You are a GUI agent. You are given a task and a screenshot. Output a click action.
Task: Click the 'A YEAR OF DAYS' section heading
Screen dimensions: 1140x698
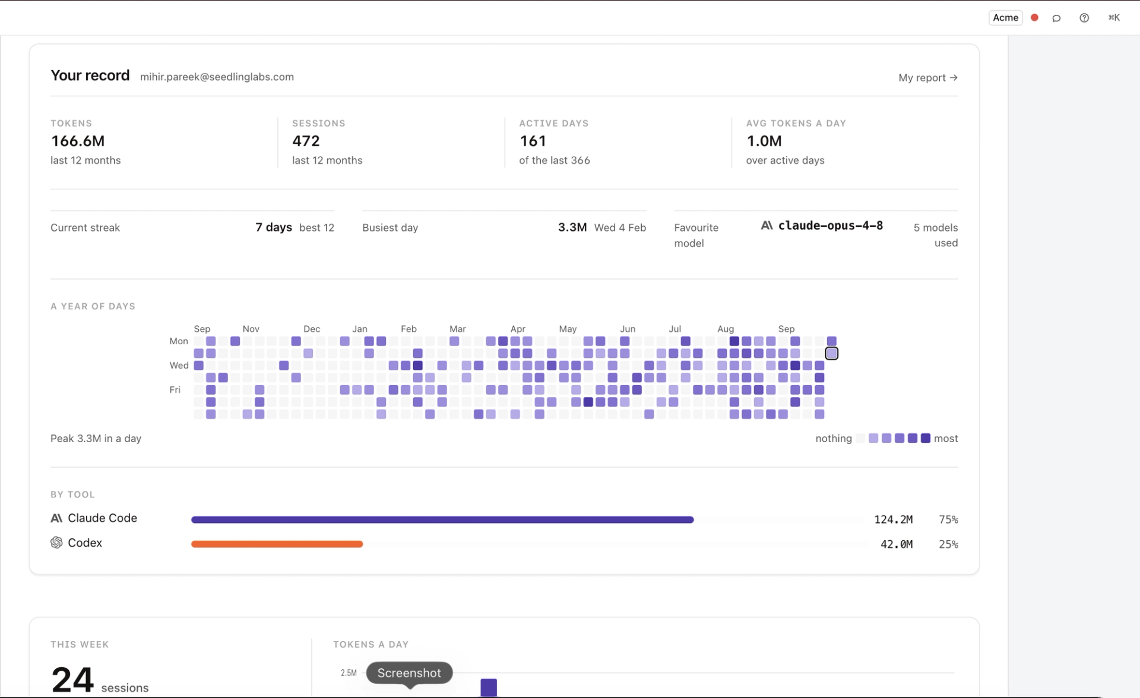tap(93, 306)
